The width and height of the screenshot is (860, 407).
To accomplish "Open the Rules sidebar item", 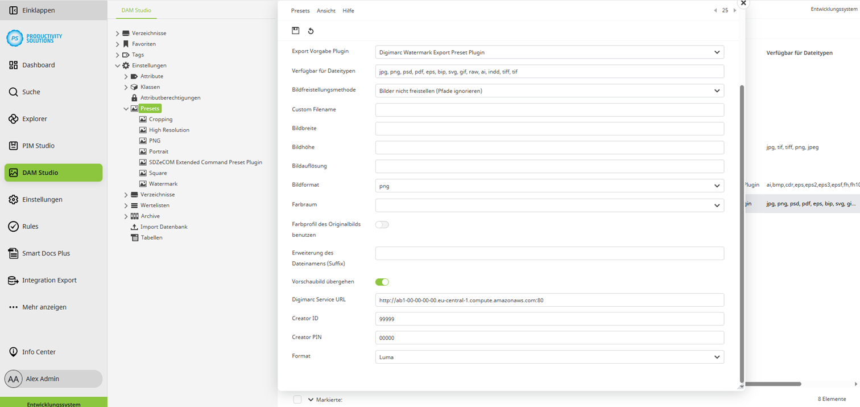I will [30, 227].
